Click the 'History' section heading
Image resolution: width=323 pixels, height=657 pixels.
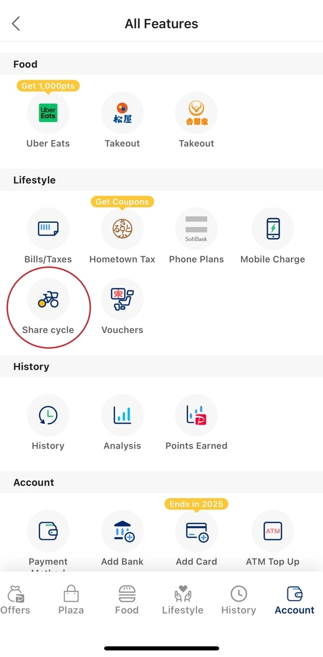(x=31, y=367)
